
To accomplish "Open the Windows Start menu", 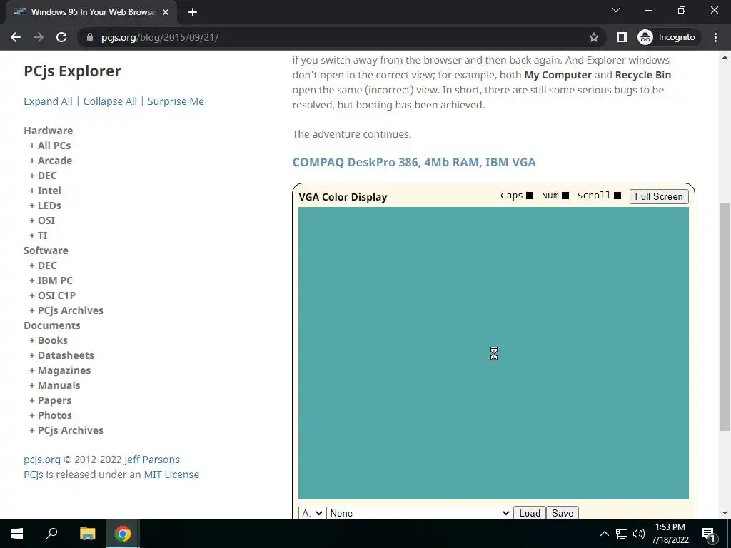I will pyautogui.click(x=17, y=534).
